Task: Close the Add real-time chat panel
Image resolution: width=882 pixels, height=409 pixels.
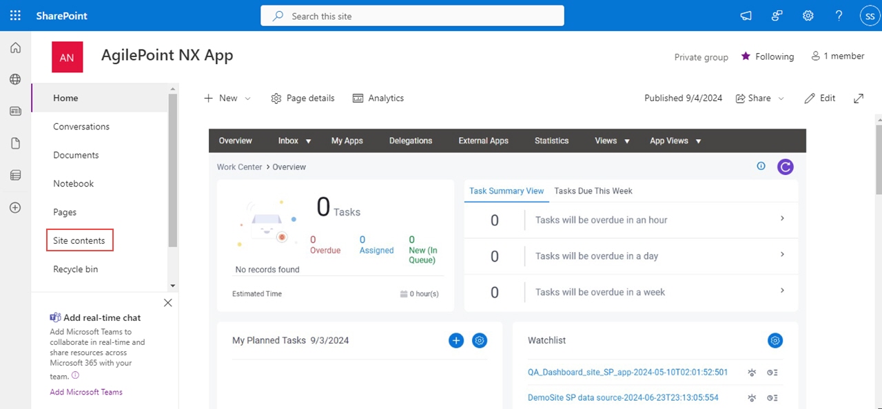Action: click(167, 303)
